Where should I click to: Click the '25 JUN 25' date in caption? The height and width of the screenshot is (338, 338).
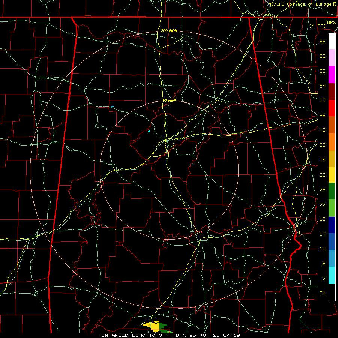tap(205, 335)
